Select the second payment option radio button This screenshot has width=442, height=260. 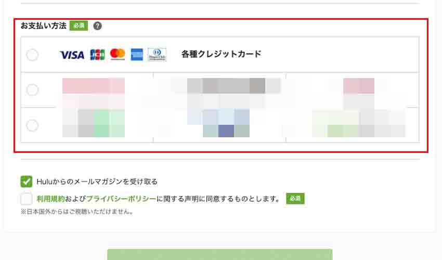(32, 90)
